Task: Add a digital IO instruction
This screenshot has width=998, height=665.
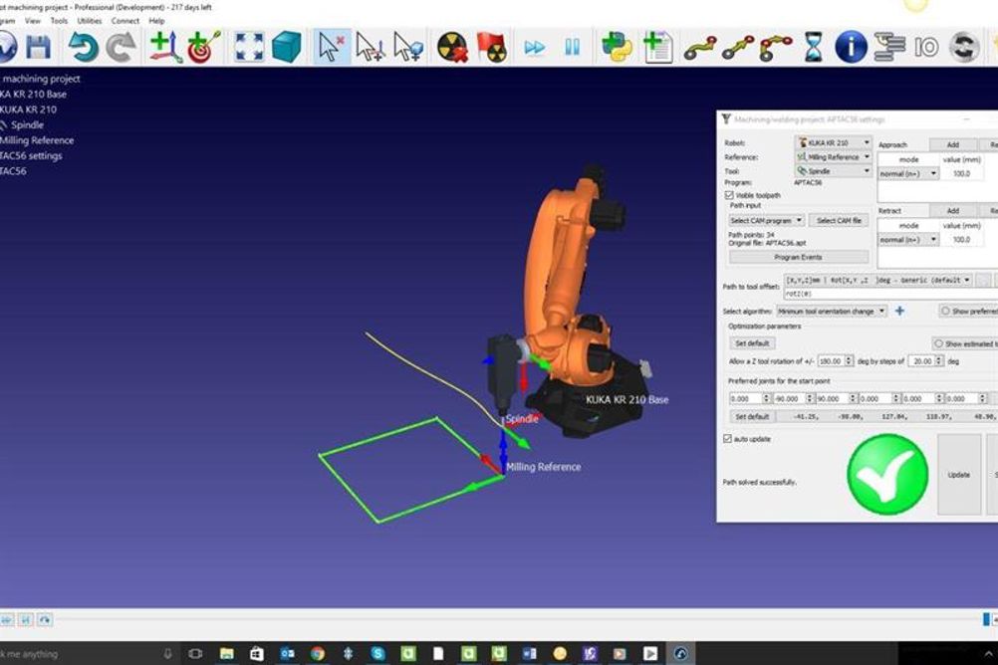Action: pos(926,47)
